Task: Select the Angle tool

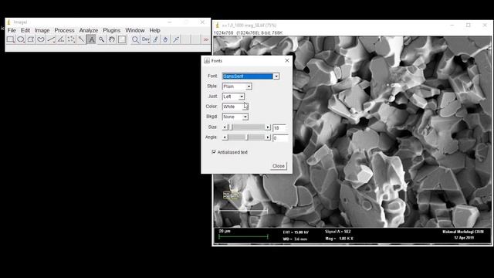Action: 61,39
